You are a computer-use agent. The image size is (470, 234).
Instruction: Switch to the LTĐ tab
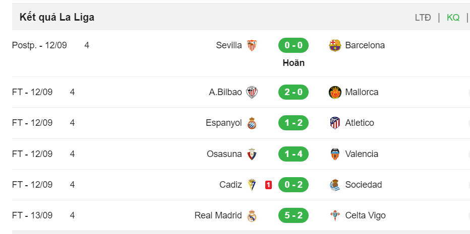pos(423,18)
